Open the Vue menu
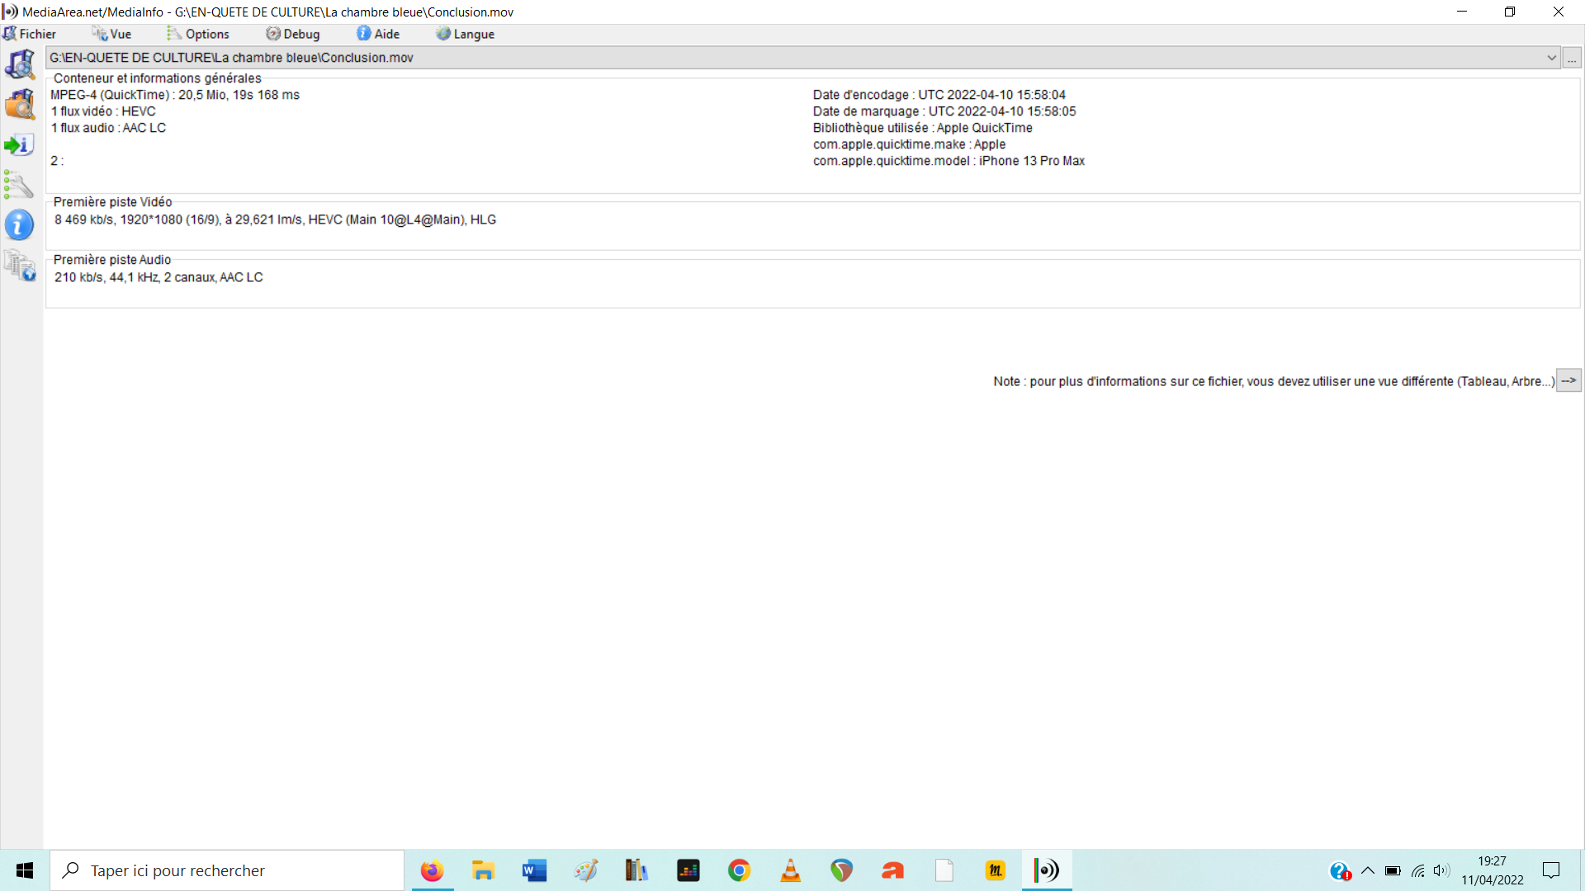Viewport: 1585px width, 891px height. click(x=112, y=34)
